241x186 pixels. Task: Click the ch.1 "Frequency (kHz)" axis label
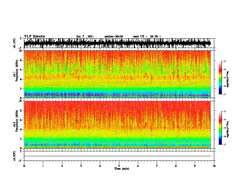click(17, 71)
